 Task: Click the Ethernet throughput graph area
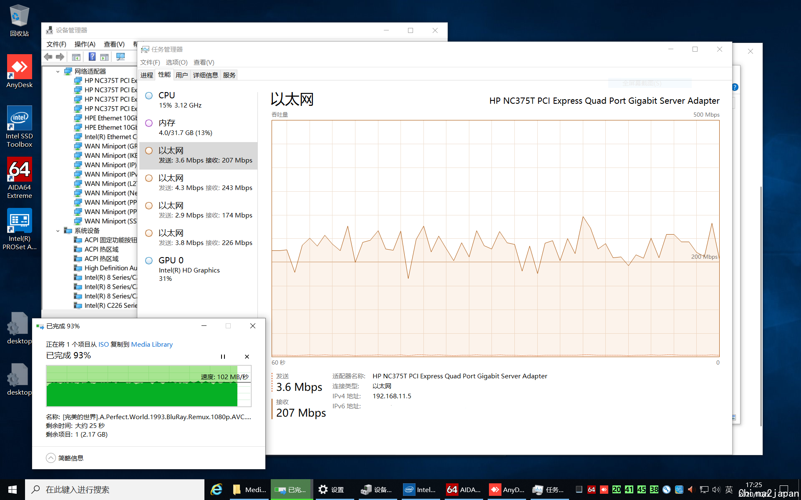(495, 238)
